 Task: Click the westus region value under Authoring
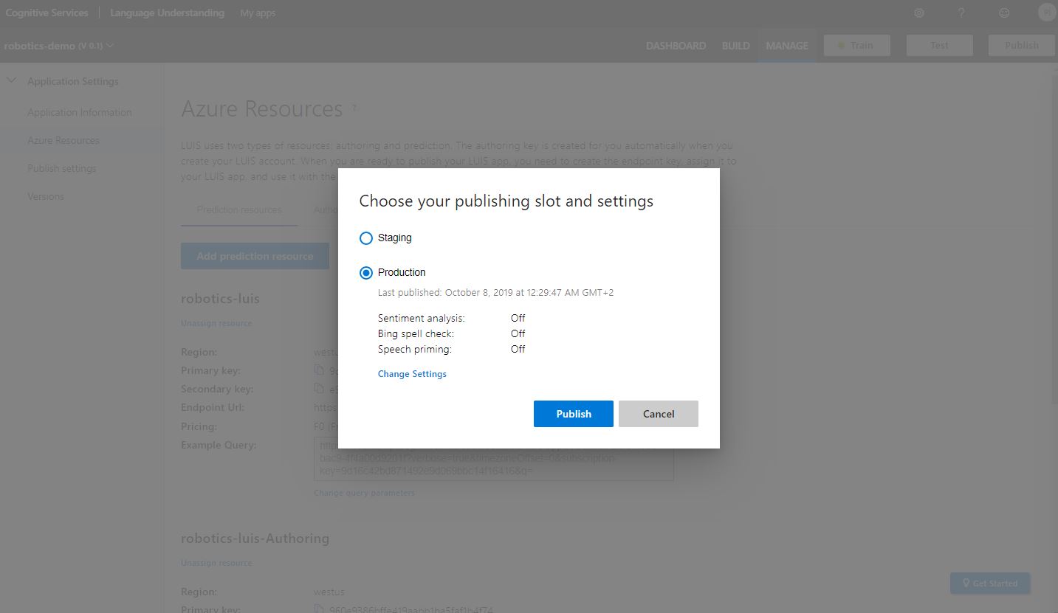(x=329, y=592)
